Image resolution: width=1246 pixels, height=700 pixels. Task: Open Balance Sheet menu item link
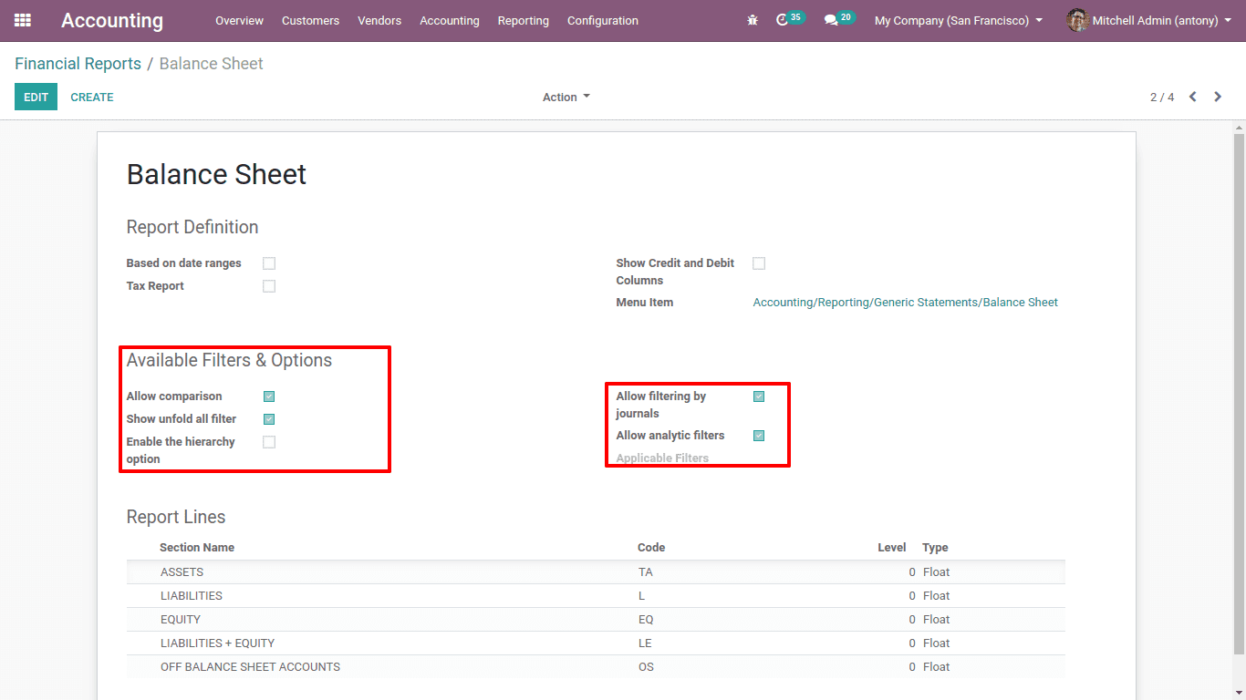pyautogui.click(x=905, y=303)
